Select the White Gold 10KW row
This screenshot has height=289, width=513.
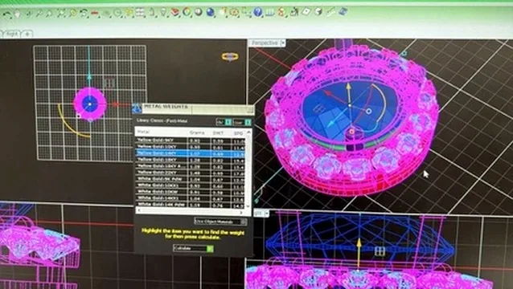(x=190, y=192)
